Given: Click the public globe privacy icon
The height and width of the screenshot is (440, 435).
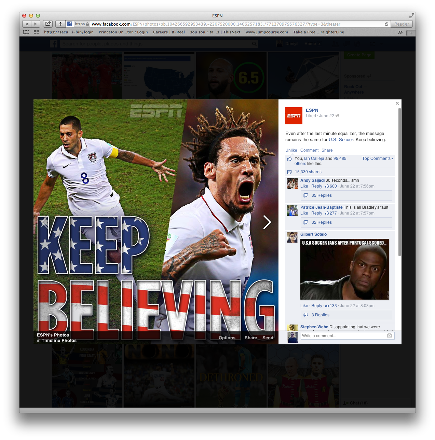Looking at the screenshot, I should 337,115.
